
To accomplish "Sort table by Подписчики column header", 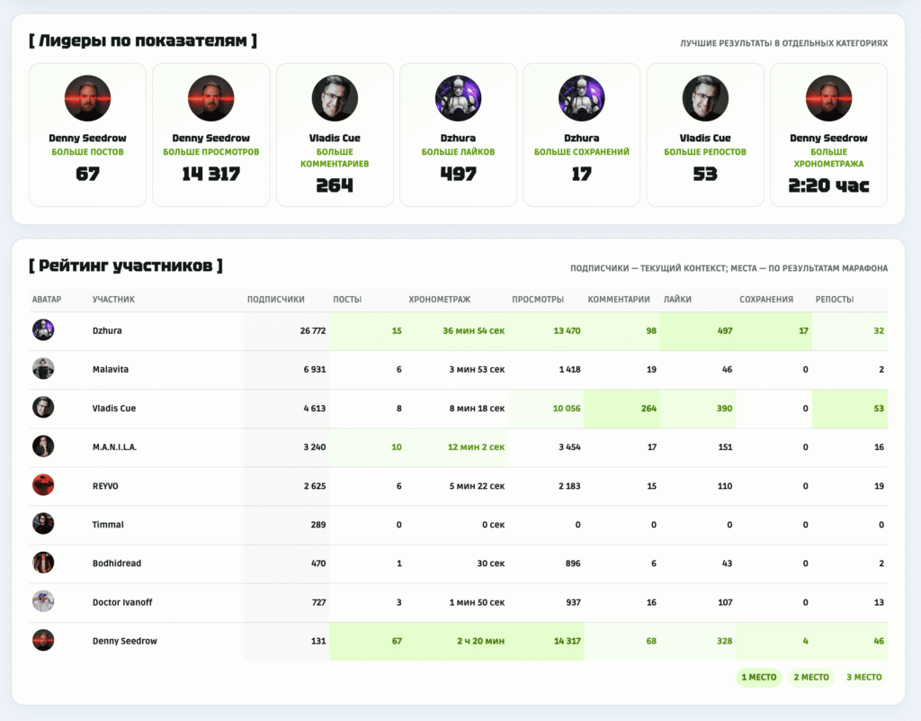I will [275, 299].
